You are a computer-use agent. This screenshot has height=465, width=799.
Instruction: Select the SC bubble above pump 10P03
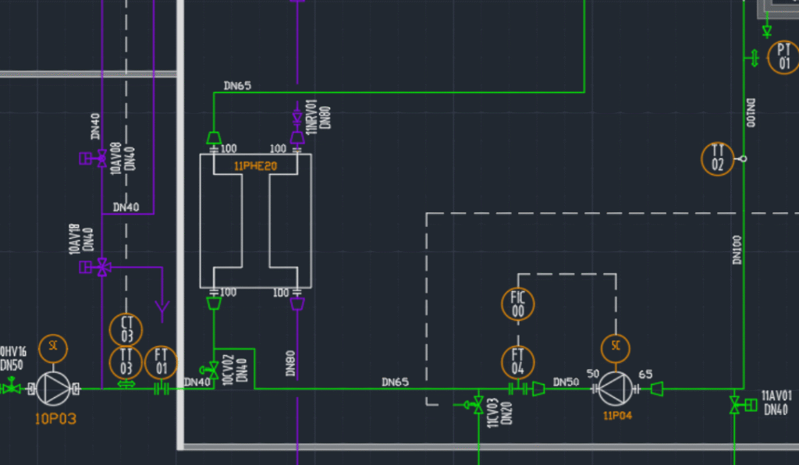click(x=53, y=349)
